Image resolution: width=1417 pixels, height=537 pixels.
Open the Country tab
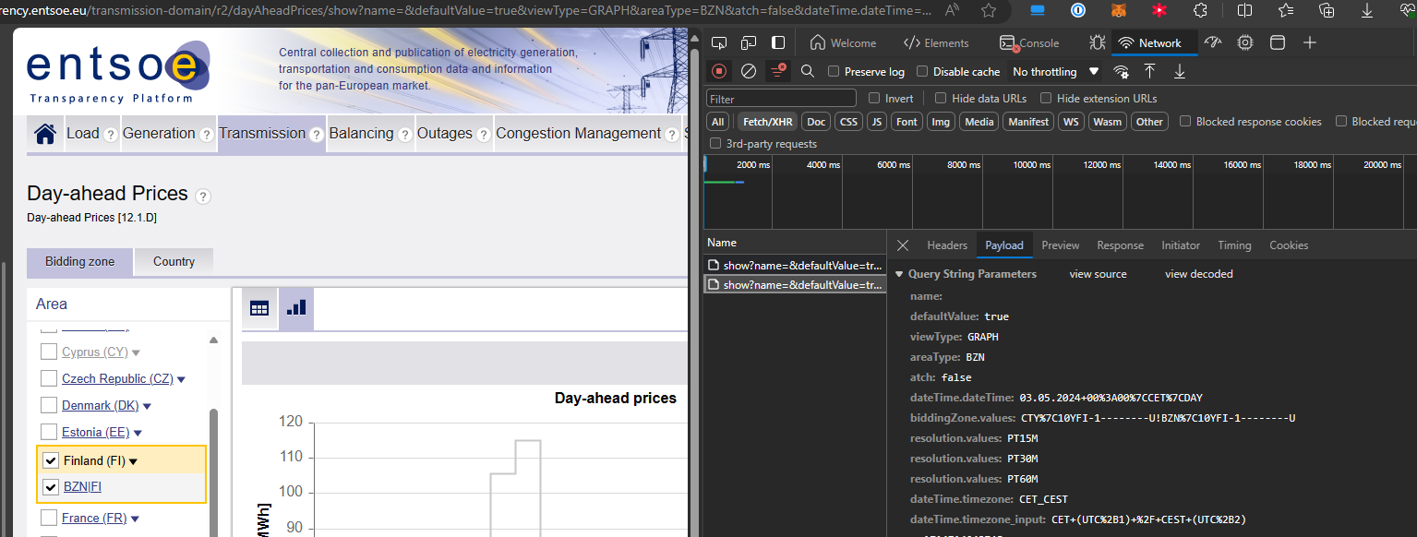174,261
